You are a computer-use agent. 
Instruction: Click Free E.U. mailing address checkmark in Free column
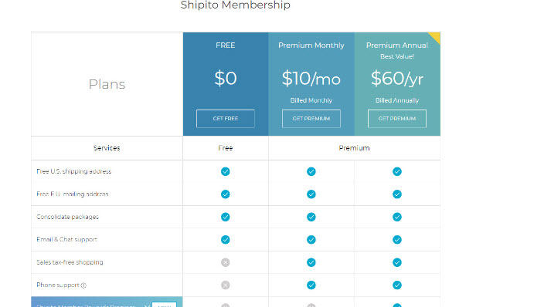225,194
